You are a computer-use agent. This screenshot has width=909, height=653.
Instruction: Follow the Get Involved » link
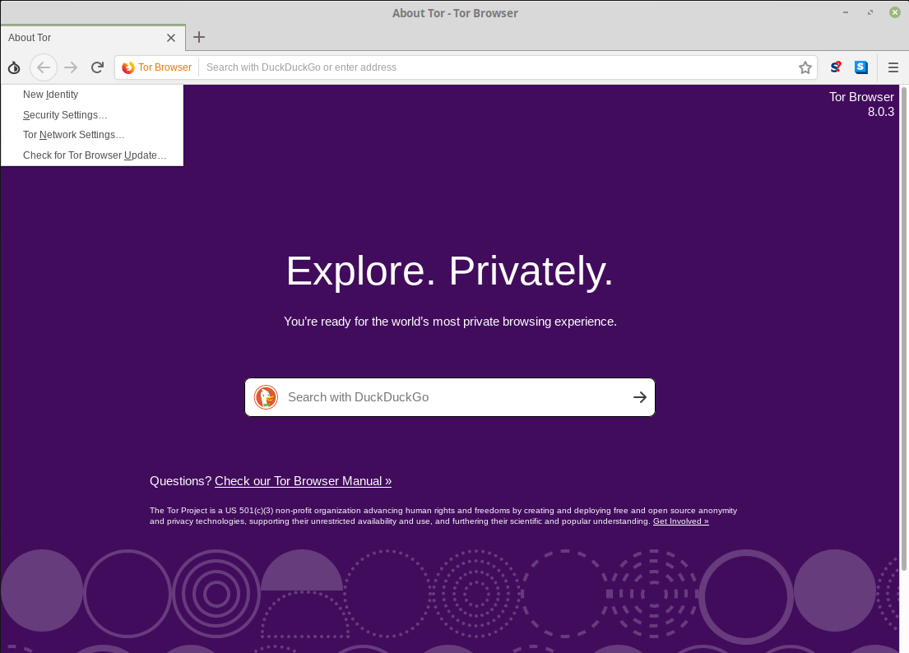point(680,521)
